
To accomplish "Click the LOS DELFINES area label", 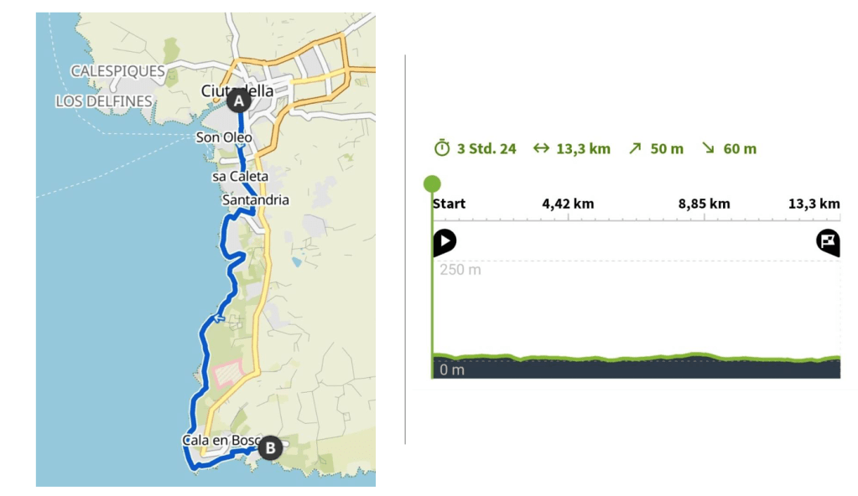I will (x=104, y=101).
